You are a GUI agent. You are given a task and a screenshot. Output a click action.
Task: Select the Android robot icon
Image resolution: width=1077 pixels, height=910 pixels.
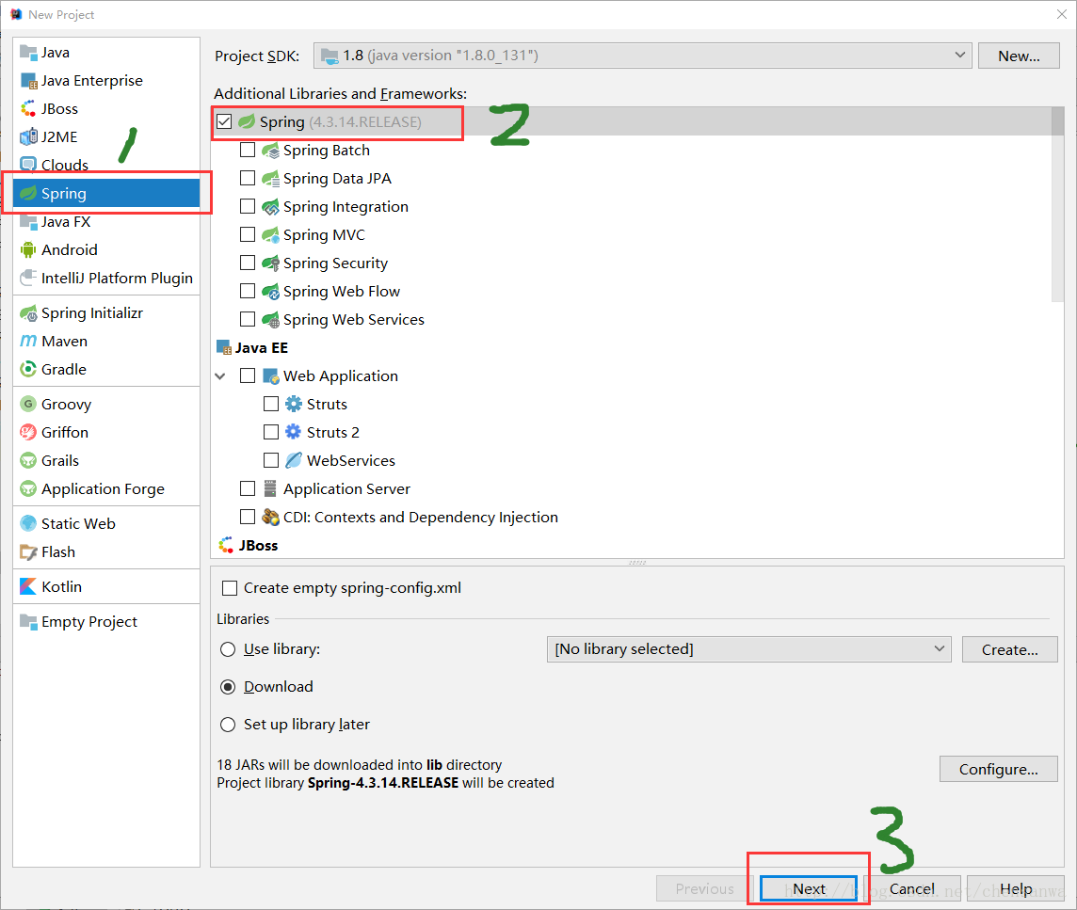point(28,250)
